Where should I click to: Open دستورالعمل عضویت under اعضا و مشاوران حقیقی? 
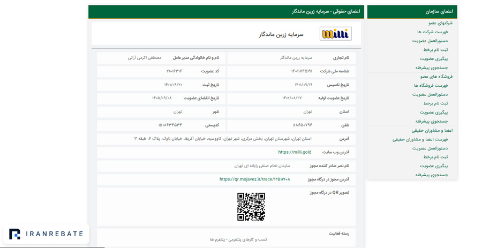(x=430, y=148)
